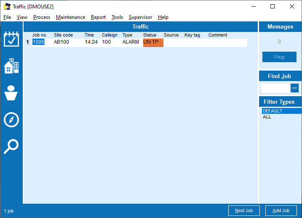This screenshot has width=302, height=218.
Task: Click the Find Job panel heading
Action: [x=279, y=76]
